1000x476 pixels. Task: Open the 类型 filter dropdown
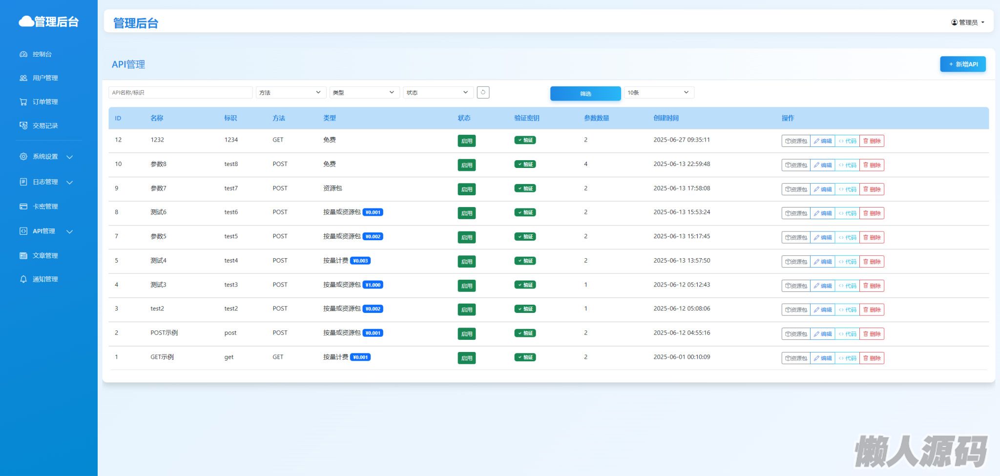click(x=364, y=93)
